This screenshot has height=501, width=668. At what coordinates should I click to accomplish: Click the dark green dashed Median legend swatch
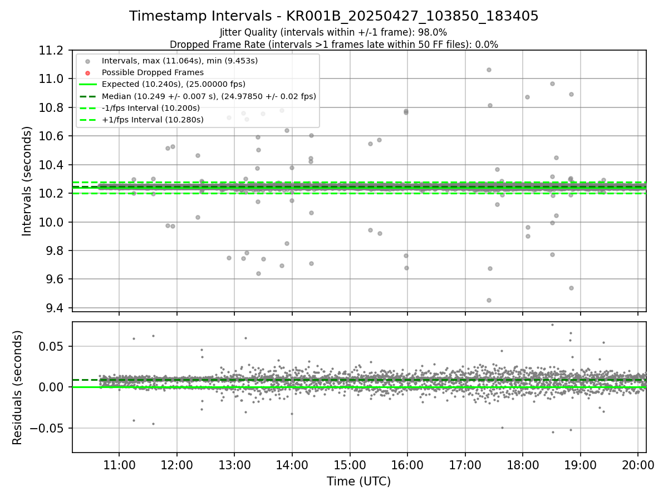pos(87,96)
